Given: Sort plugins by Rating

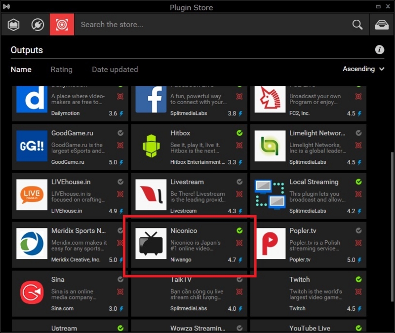Looking at the screenshot, I should (61, 70).
